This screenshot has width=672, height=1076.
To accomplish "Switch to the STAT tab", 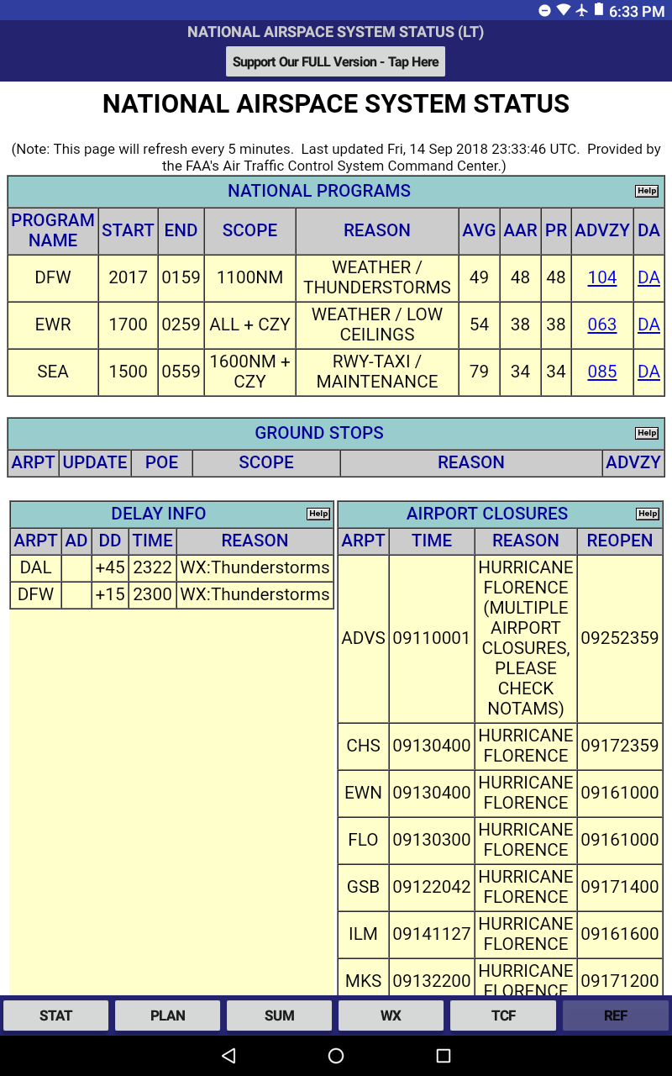I will pyautogui.click(x=56, y=1015).
